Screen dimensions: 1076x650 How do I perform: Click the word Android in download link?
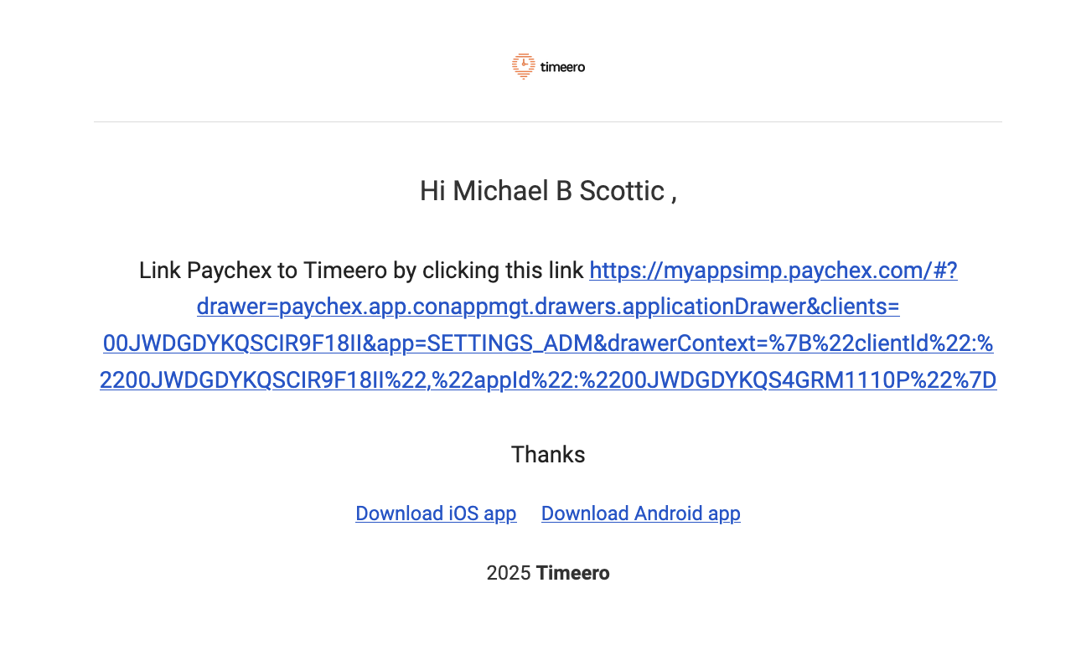(668, 513)
